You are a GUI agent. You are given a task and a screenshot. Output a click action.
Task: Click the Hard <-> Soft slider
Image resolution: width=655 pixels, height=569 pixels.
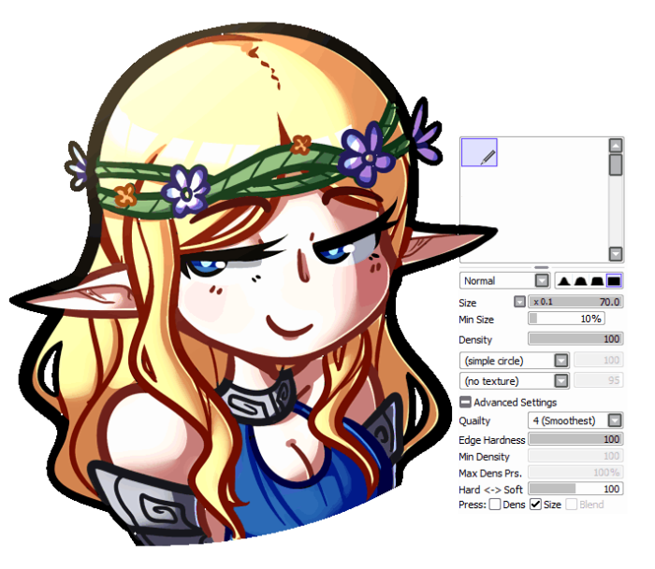[575, 489]
